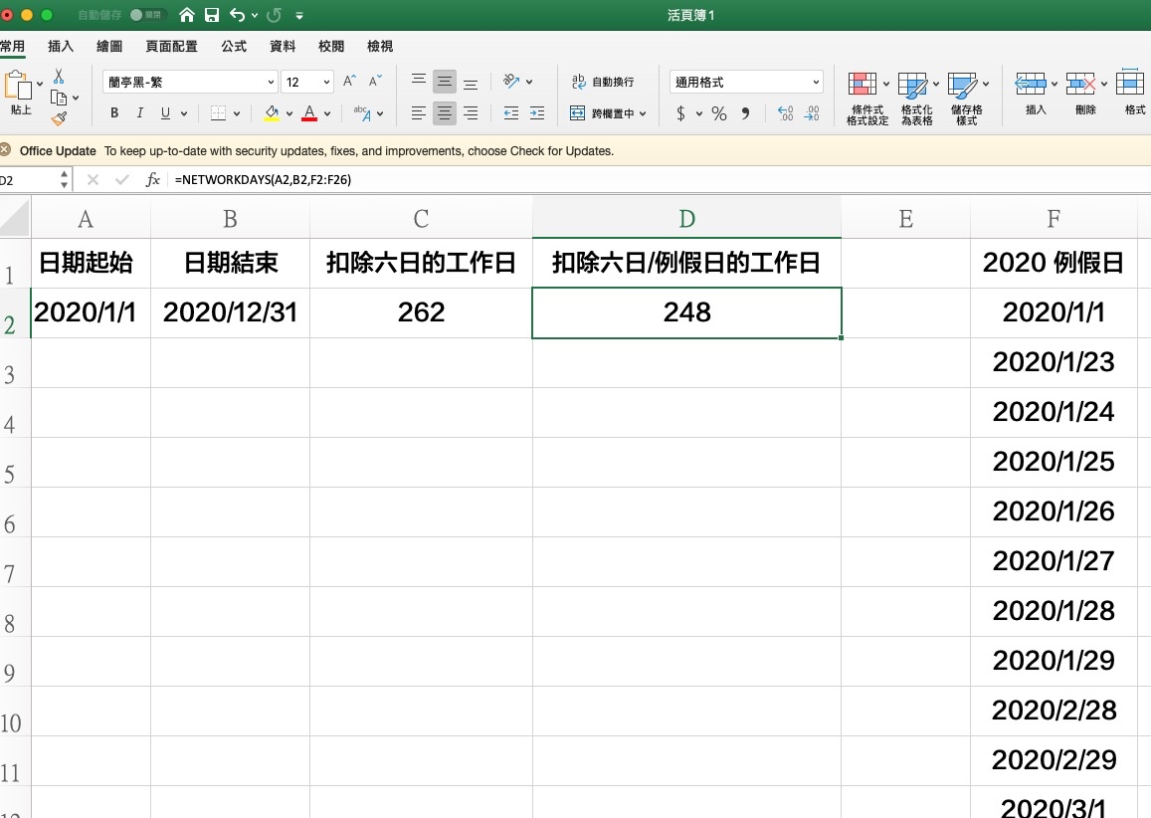The width and height of the screenshot is (1151, 818).
Task: Click the 條件式格式設定 button
Action: click(866, 98)
